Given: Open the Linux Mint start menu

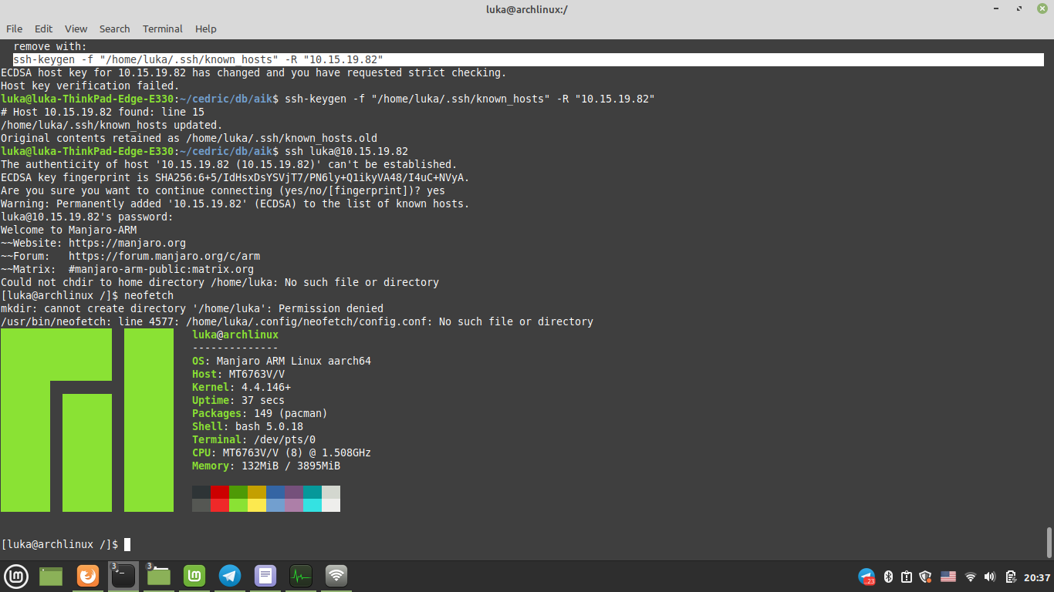Looking at the screenshot, I should (16, 576).
